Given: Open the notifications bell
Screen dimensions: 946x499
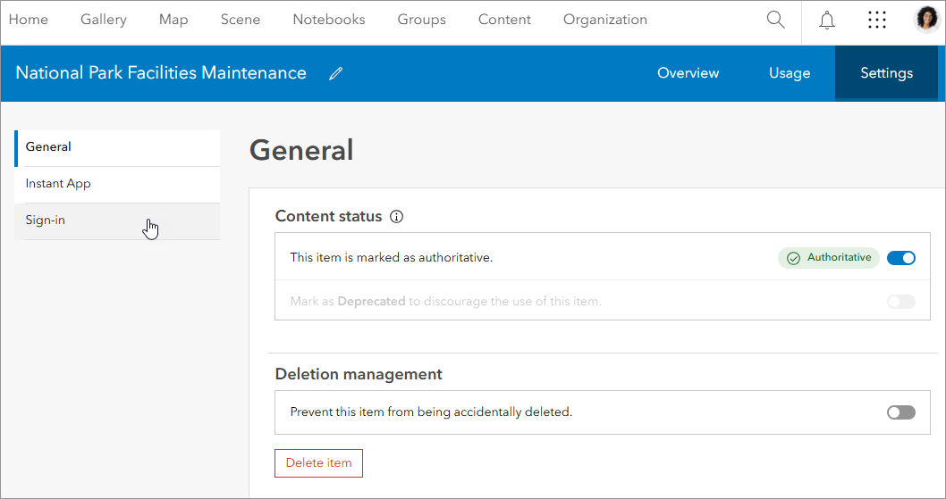Looking at the screenshot, I should pyautogui.click(x=827, y=20).
